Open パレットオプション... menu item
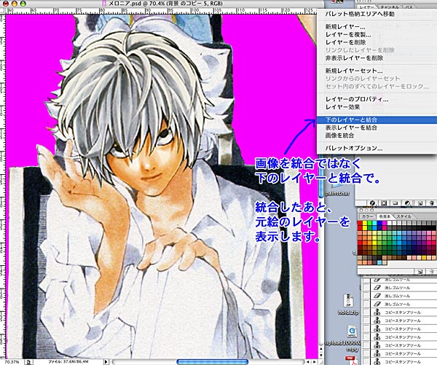 click(377, 149)
